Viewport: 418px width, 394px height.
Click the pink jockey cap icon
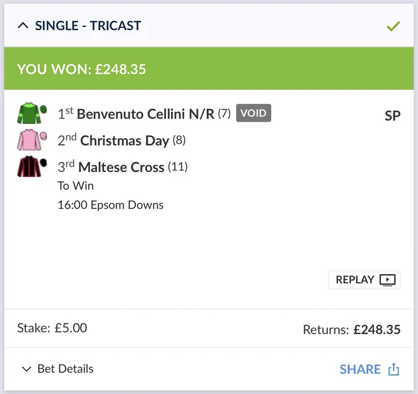pos(44,136)
